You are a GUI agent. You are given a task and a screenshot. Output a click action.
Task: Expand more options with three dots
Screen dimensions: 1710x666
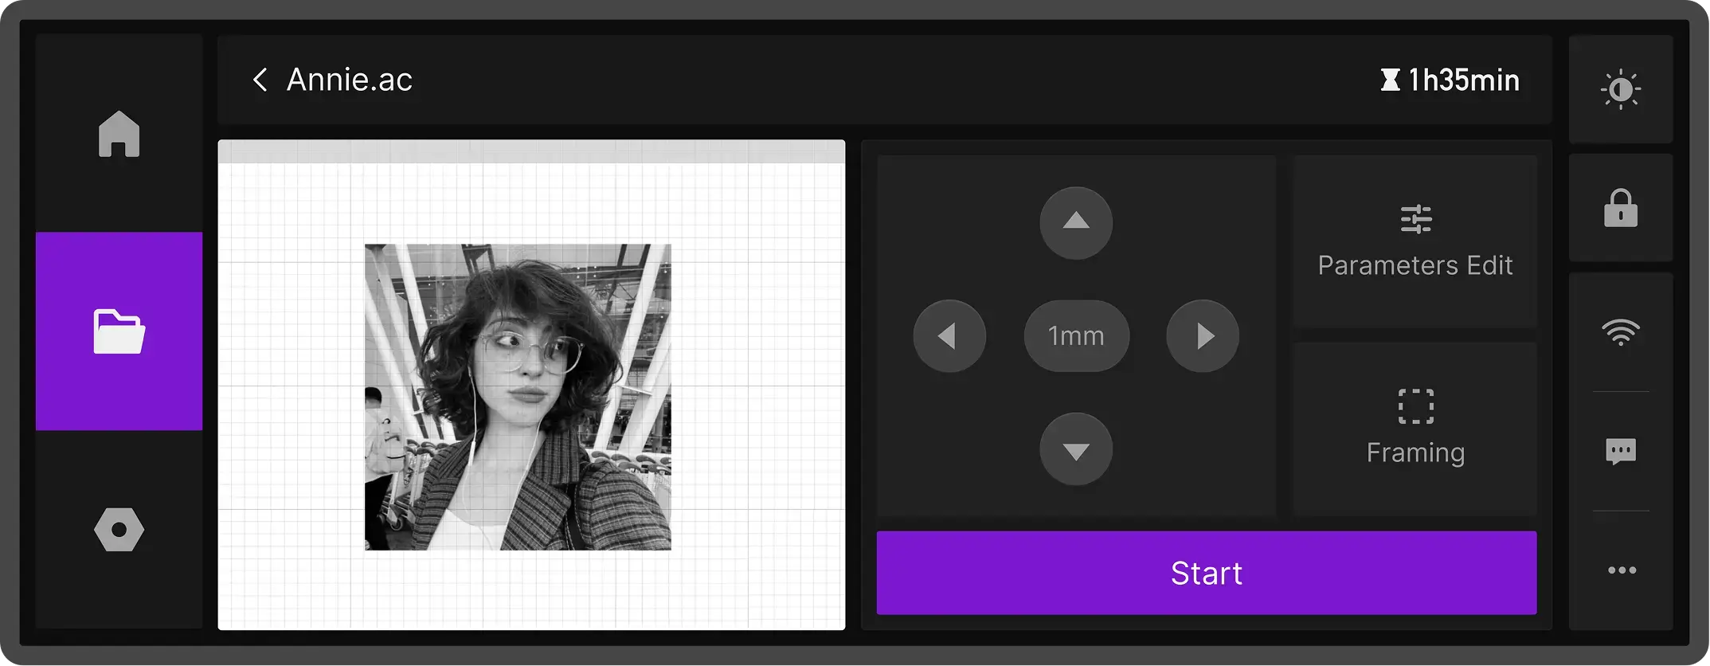pyautogui.click(x=1622, y=570)
